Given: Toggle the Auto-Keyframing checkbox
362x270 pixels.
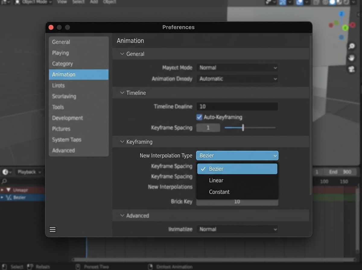Looking at the screenshot, I should coord(199,117).
